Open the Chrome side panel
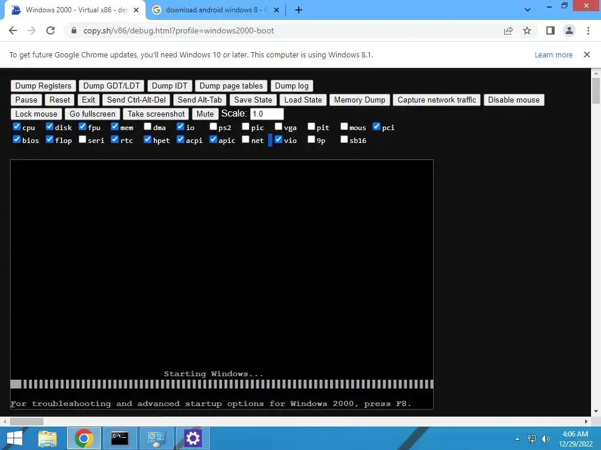This screenshot has height=450, width=601. coord(551,30)
